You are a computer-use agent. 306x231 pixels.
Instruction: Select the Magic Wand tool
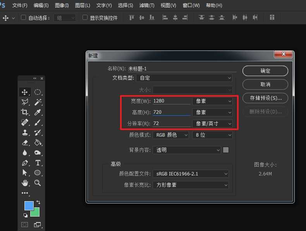coord(38,102)
